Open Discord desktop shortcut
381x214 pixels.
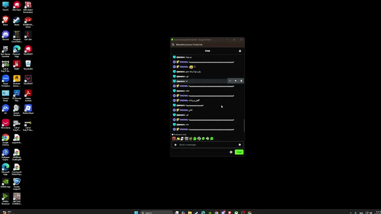pyautogui.click(x=5, y=36)
